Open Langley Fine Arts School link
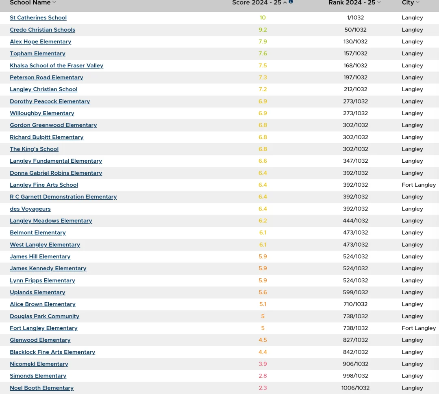Viewport: 439px width, 394px height. pyautogui.click(x=44, y=185)
